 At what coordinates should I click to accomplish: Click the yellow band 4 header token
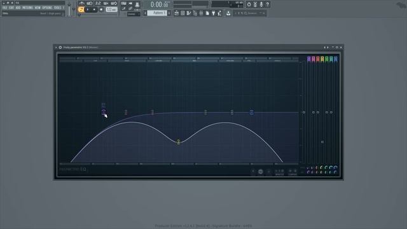322,59
